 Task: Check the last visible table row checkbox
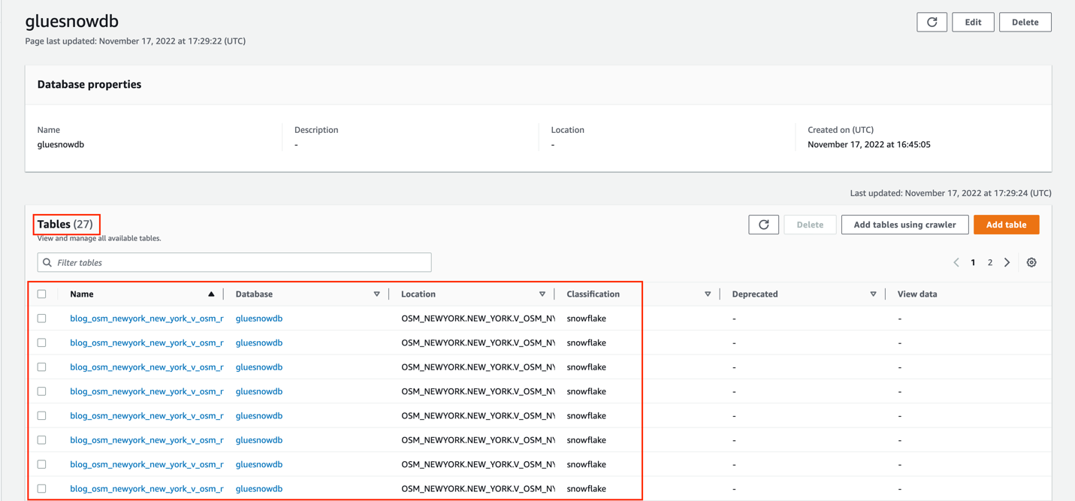[x=42, y=488]
